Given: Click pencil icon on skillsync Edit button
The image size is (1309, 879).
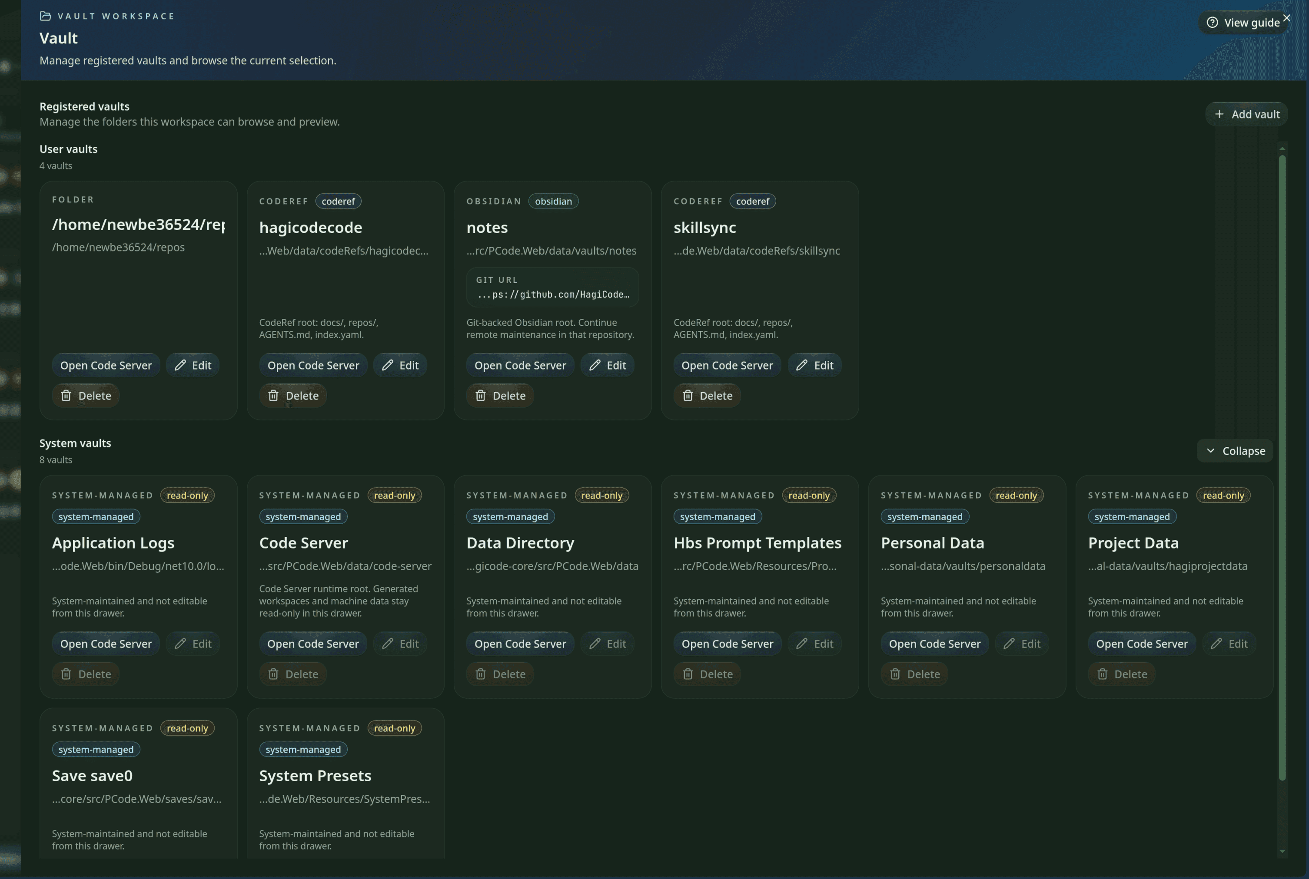Looking at the screenshot, I should point(802,365).
